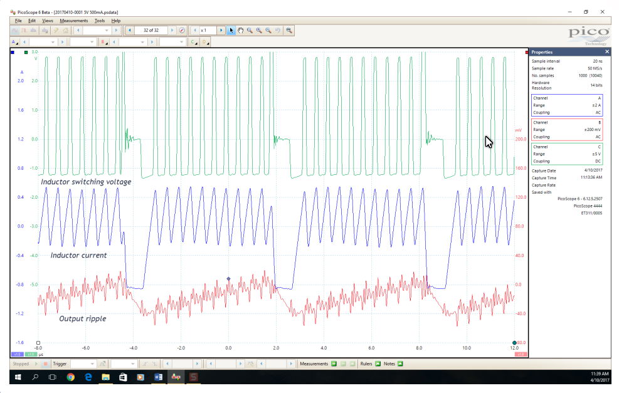Click the zoom-out magnifier icon
This screenshot has height=393, width=619.
(x=268, y=30)
